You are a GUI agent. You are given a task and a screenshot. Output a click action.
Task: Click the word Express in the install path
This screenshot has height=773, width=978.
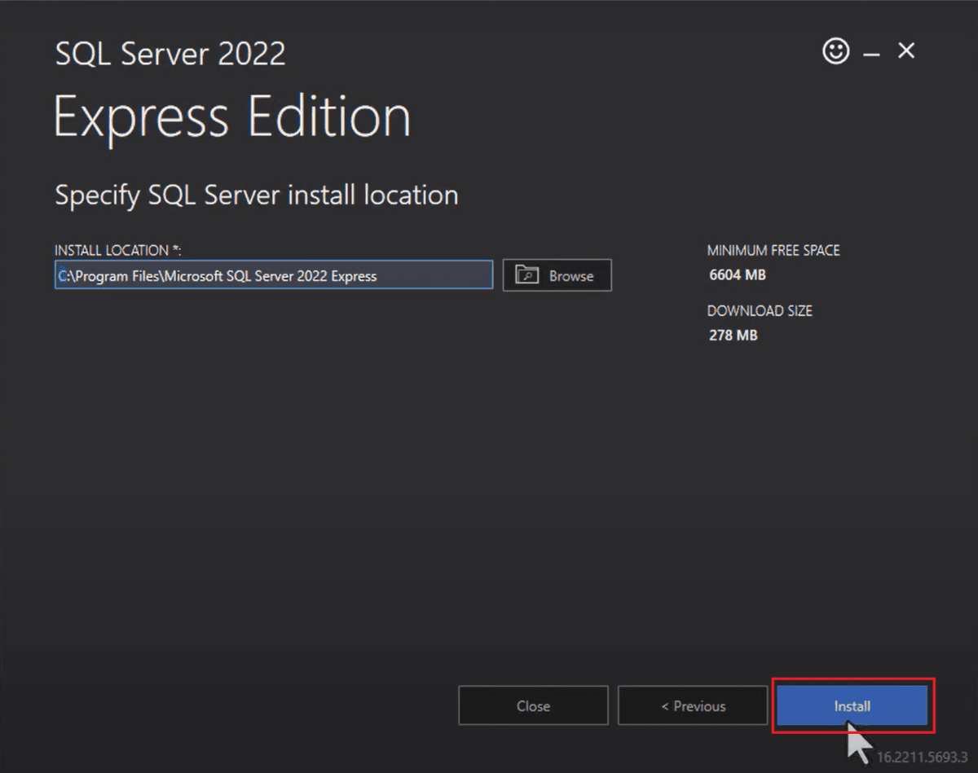pyautogui.click(x=354, y=276)
